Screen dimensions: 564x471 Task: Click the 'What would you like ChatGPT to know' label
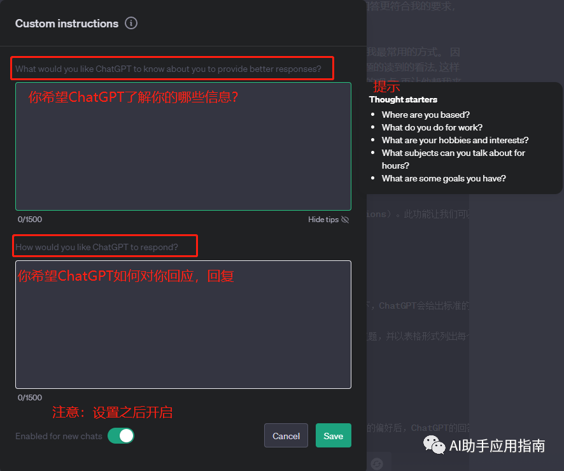(168, 69)
